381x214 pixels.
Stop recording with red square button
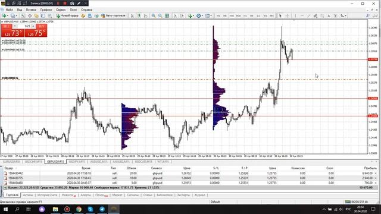coord(65,3)
